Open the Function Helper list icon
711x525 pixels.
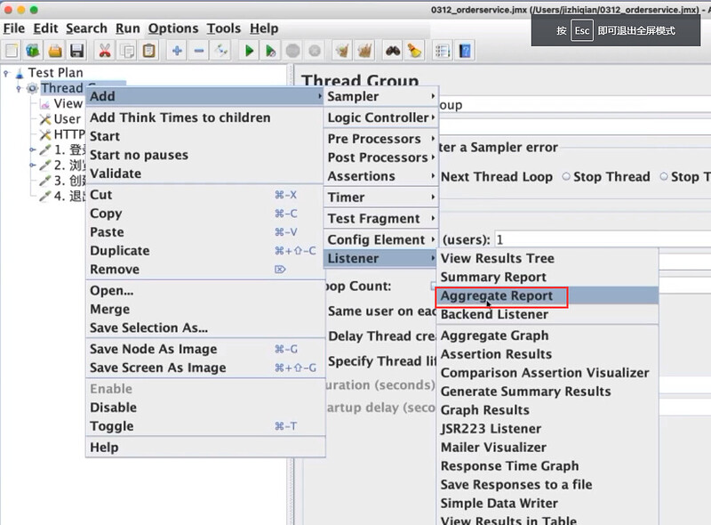click(x=442, y=51)
